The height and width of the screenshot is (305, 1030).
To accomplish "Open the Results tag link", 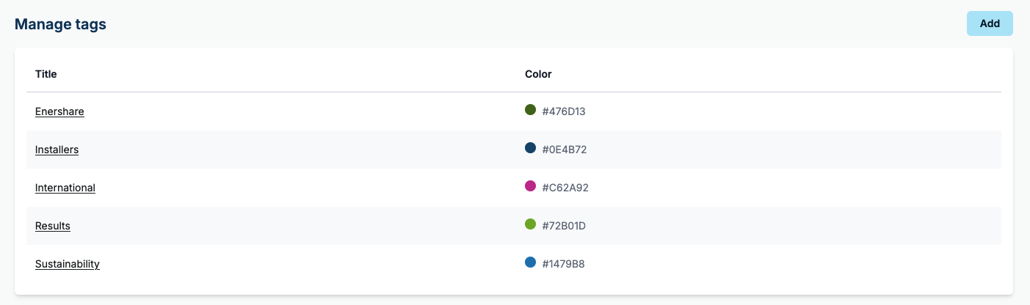I will (53, 226).
